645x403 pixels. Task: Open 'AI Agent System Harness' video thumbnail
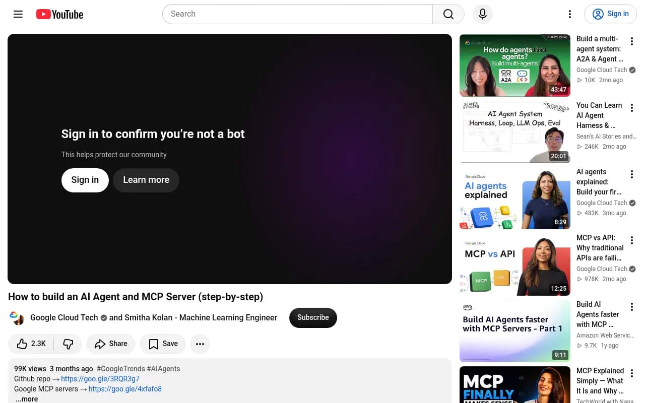click(515, 132)
